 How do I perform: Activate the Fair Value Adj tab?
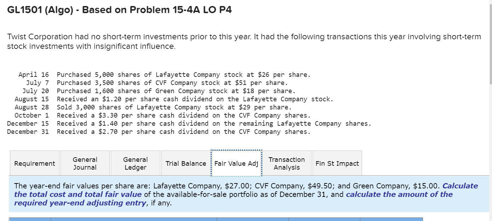pos(236,163)
